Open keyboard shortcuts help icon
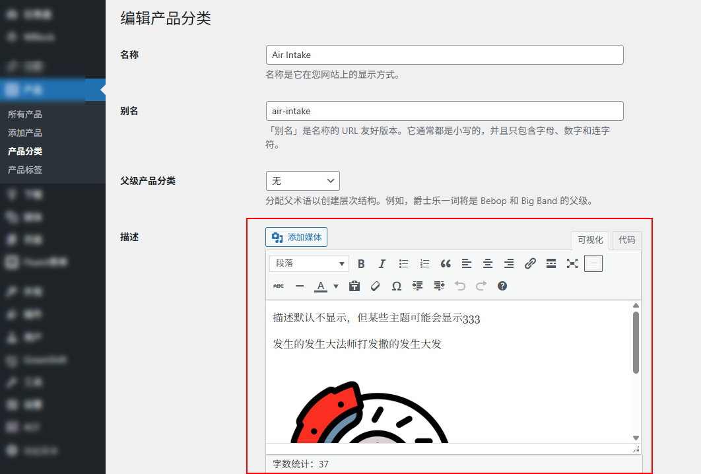 pyautogui.click(x=502, y=287)
